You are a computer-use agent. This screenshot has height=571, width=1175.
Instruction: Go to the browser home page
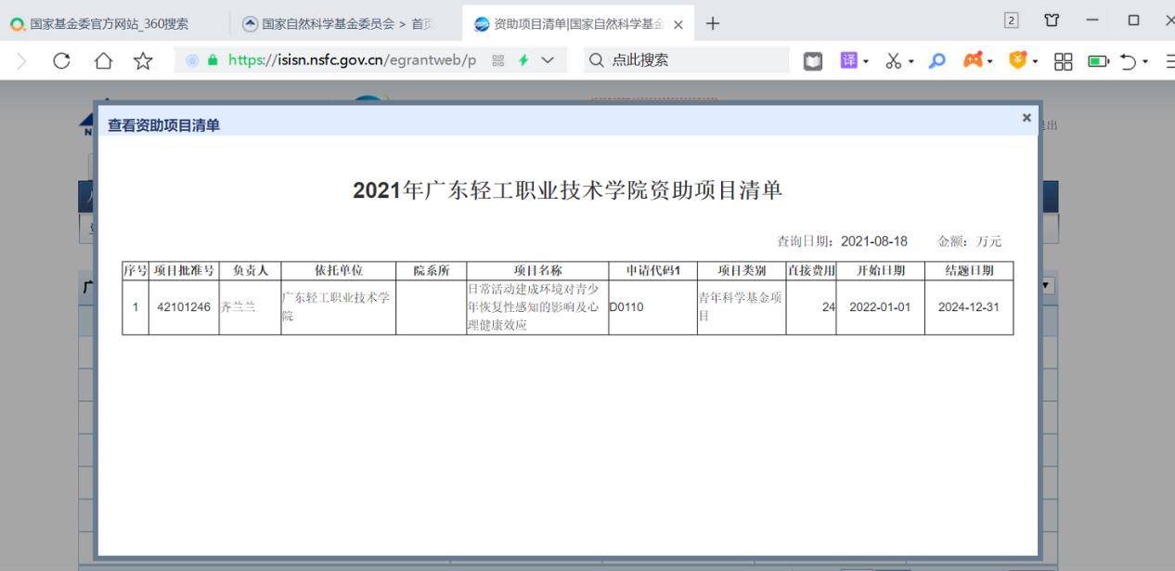(103, 61)
